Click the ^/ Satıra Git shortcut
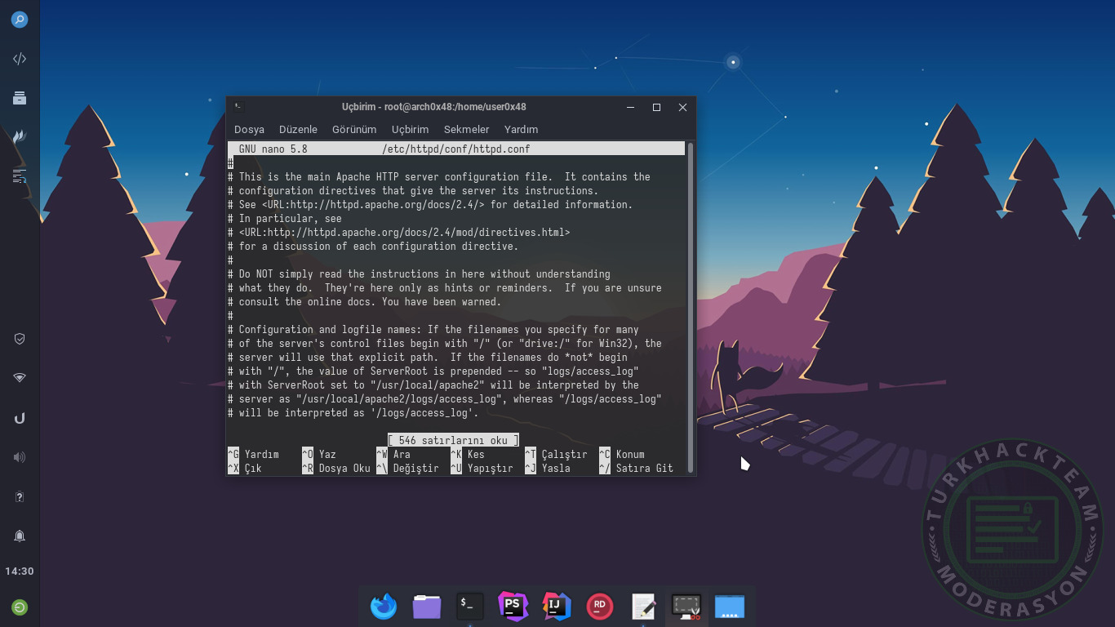Image resolution: width=1115 pixels, height=627 pixels. (636, 469)
